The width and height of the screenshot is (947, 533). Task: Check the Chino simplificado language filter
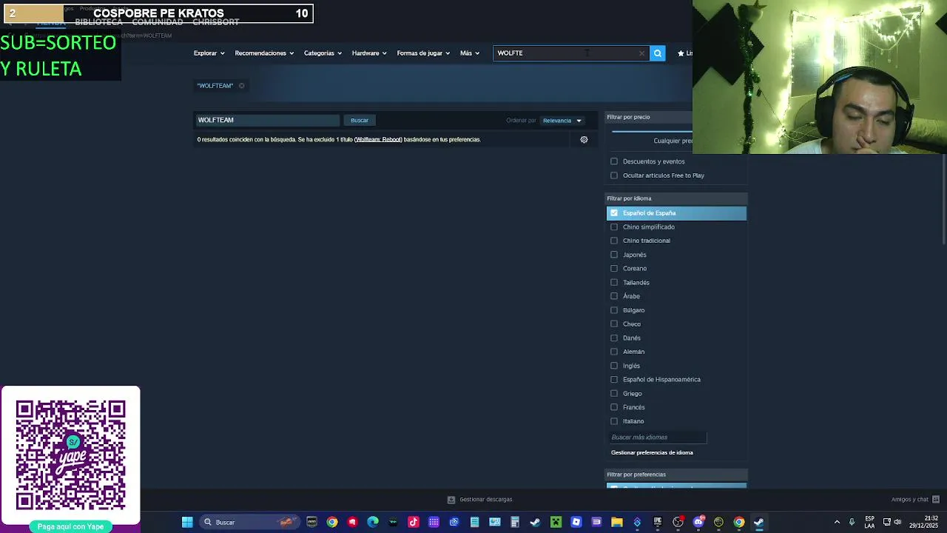[x=614, y=227]
